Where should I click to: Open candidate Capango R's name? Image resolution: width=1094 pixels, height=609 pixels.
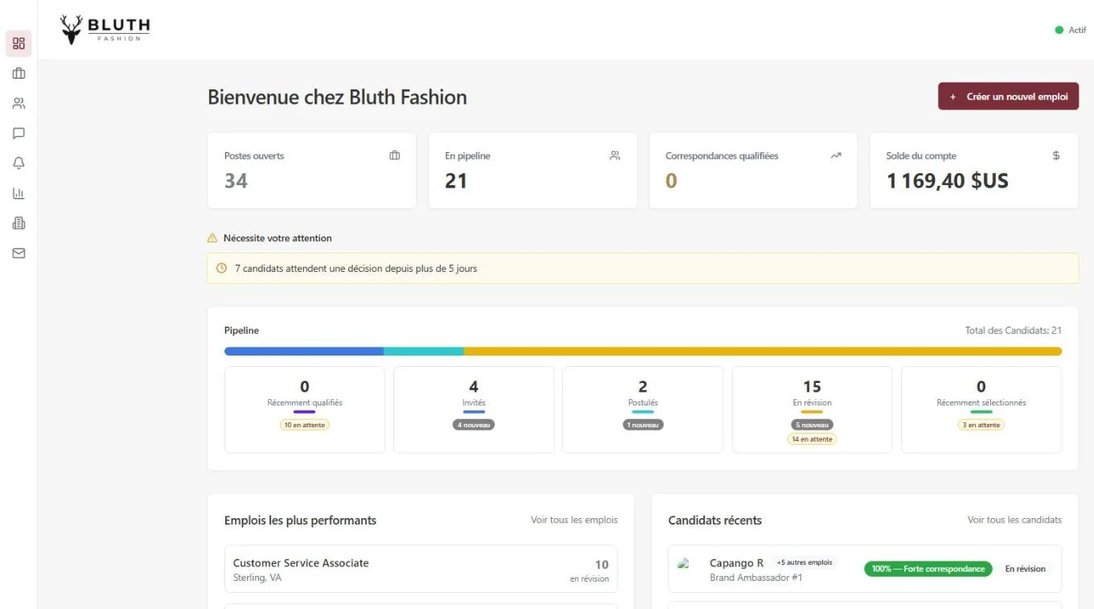737,563
